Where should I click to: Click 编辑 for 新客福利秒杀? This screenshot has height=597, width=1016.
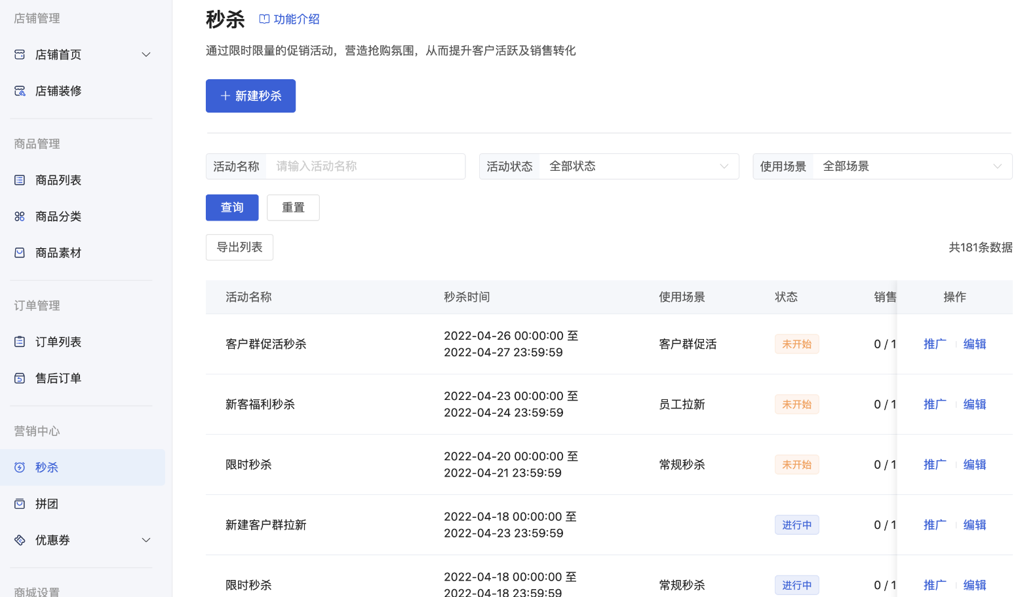pos(975,405)
